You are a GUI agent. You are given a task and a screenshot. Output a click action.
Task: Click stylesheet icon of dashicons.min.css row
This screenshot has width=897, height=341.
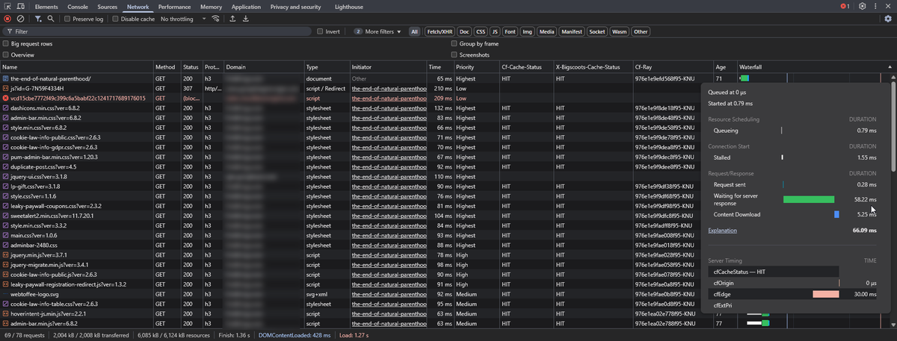click(6, 108)
